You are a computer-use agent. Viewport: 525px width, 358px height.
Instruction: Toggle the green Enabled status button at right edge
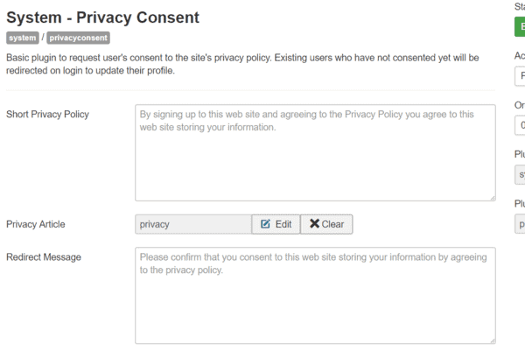click(520, 27)
